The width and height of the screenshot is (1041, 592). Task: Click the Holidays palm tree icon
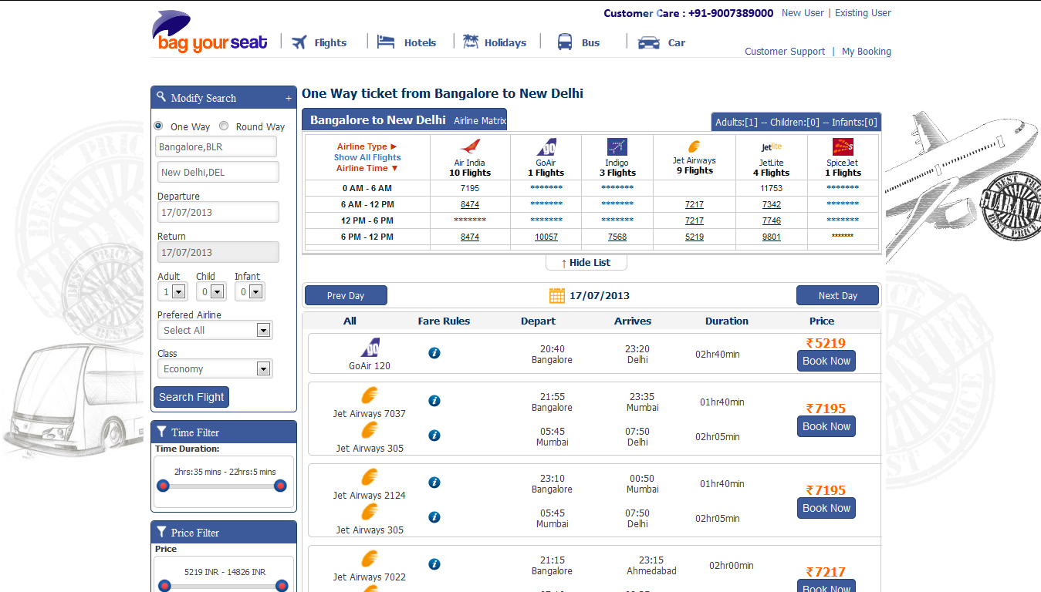click(x=471, y=42)
